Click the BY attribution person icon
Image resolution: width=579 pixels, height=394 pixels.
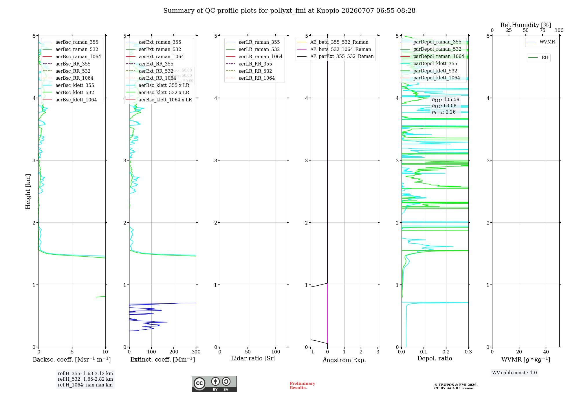[x=215, y=381]
